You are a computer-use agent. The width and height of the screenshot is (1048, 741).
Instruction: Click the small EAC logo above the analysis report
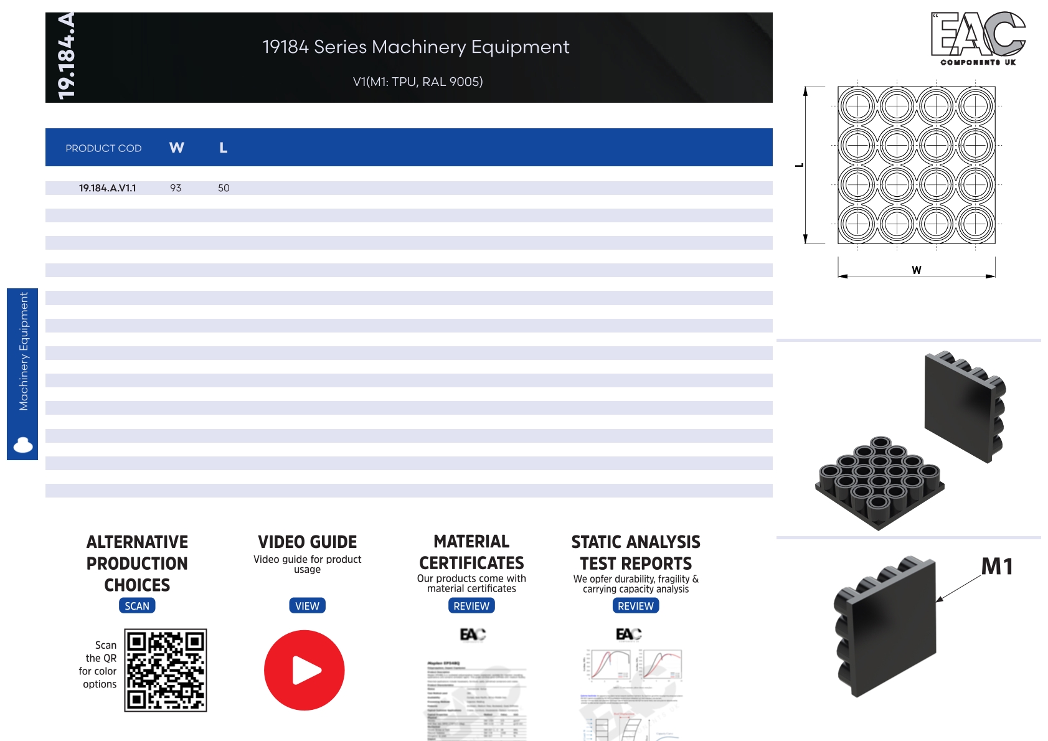[628, 634]
